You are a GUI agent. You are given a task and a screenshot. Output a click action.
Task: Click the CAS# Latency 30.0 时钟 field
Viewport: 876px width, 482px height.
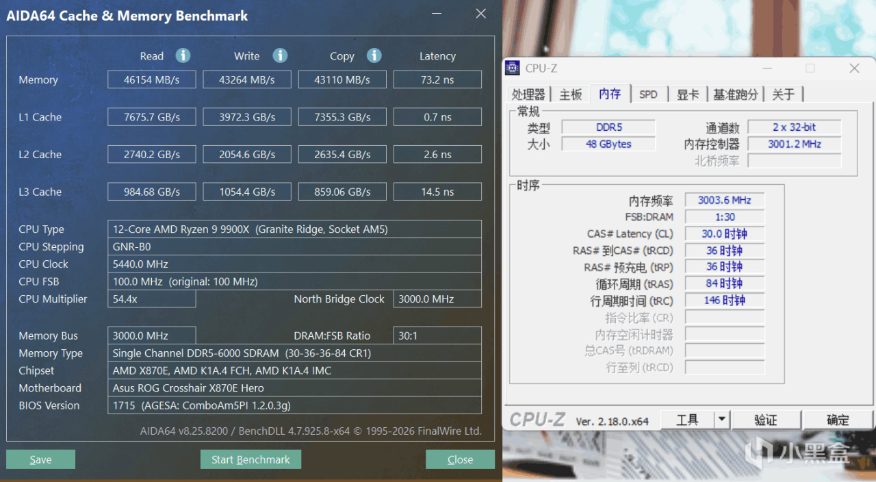pos(725,234)
